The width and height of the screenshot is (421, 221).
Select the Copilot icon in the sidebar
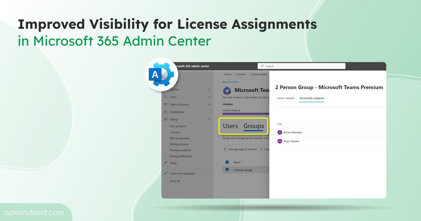[165, 89]
